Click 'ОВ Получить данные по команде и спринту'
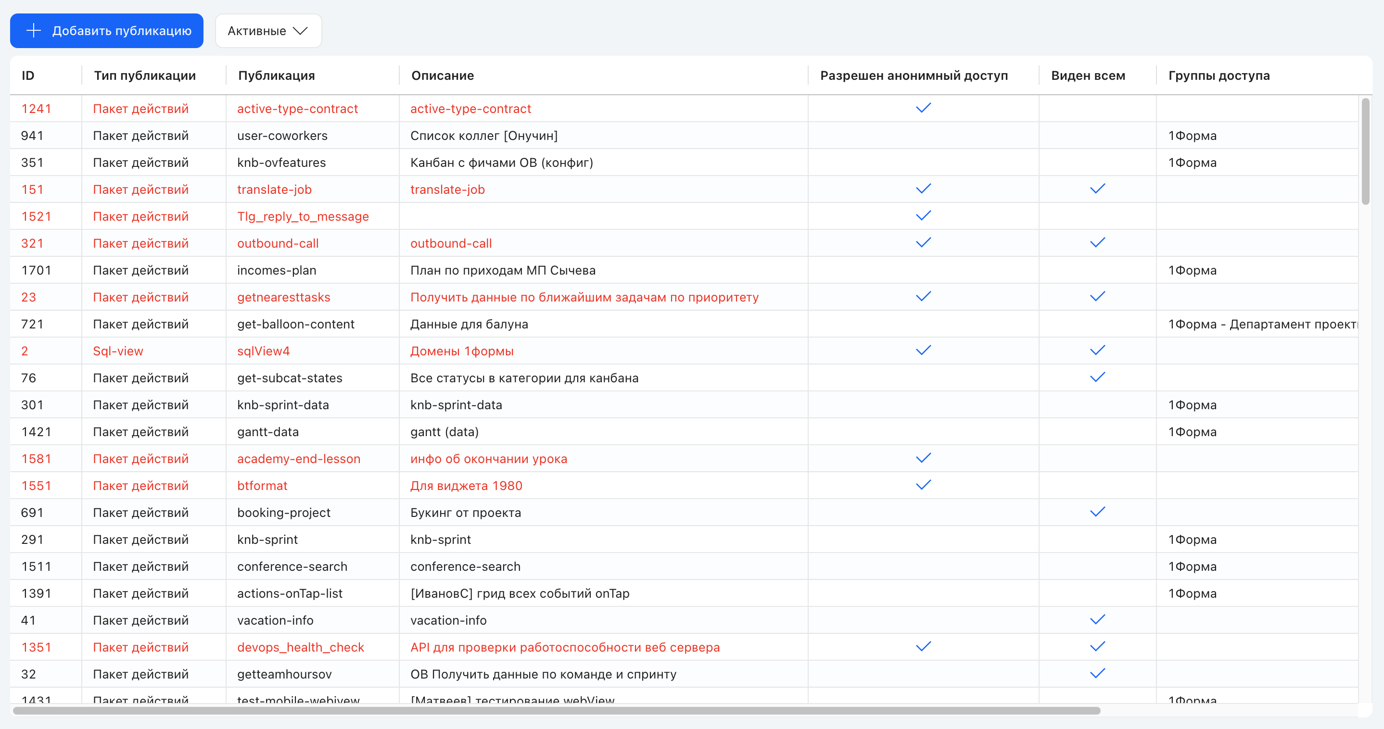 pyautogui.click(x=543, y=674)
